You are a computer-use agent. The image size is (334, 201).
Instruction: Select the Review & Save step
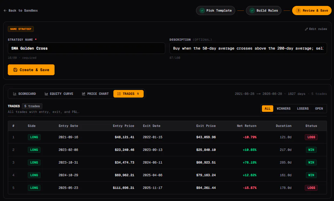pyautogui.click(x=312, y=11)
